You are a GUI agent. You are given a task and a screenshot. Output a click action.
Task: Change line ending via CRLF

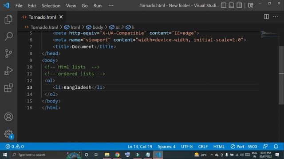tap(203, 147)
